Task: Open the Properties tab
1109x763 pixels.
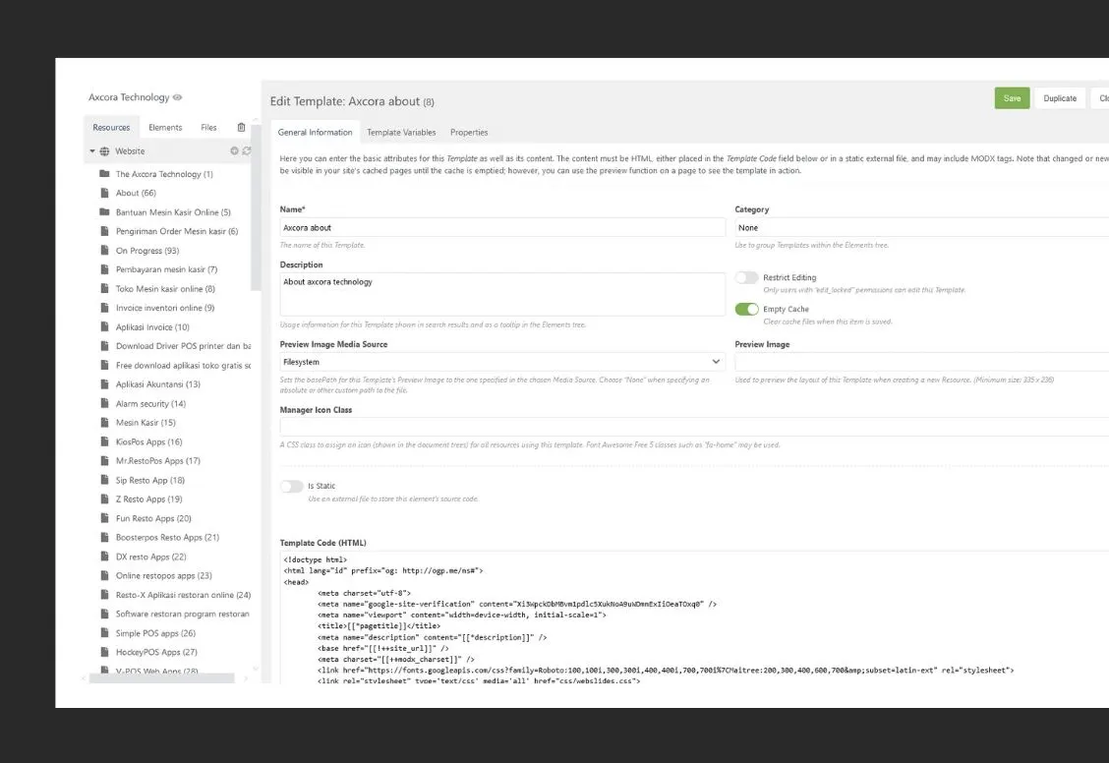Action: point(469,132)
